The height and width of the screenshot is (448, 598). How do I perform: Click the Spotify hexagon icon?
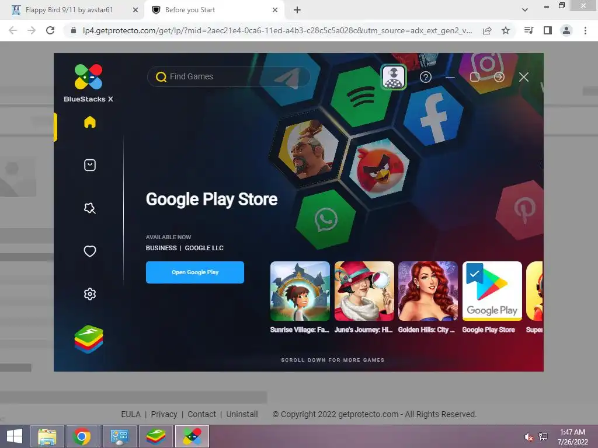pos(360,97)
